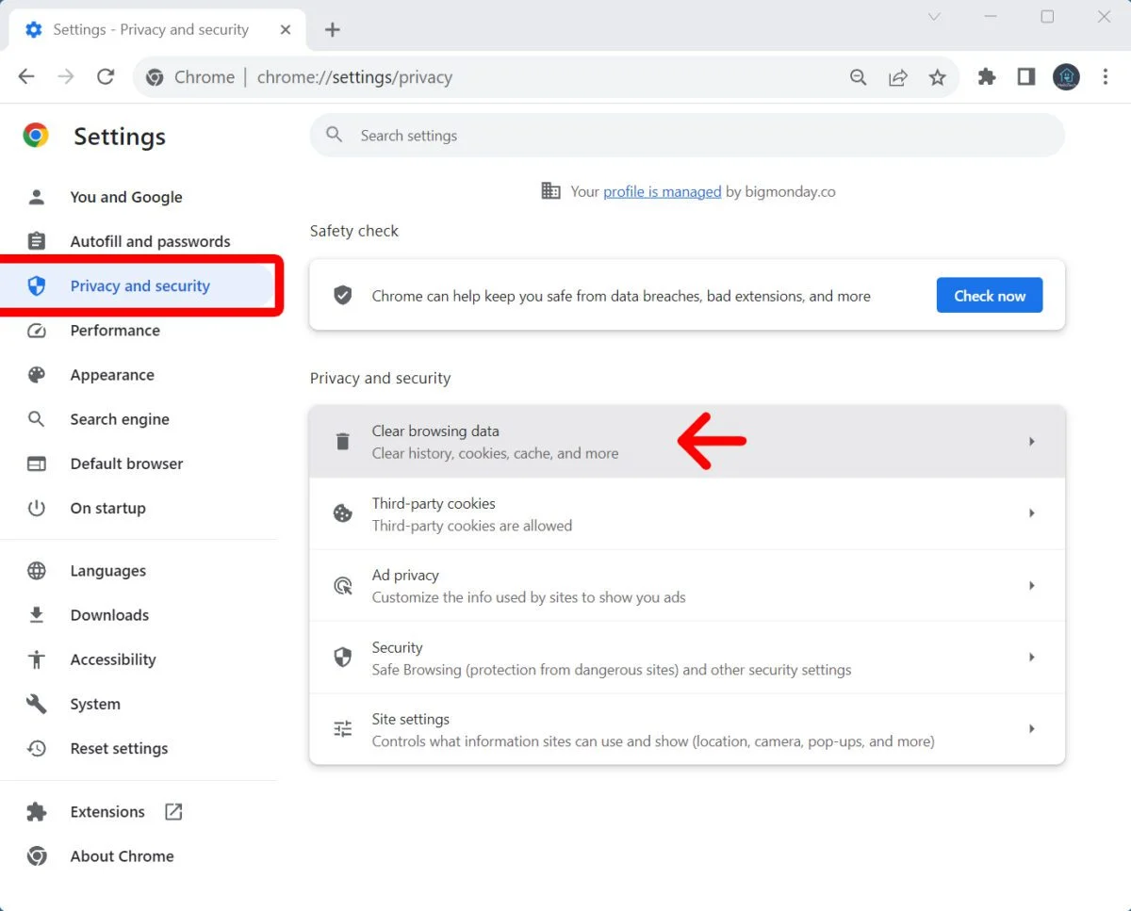Go to Performance settings
Screen dimensions: 1131x911
pyautogui.click(x=115, y=331)
